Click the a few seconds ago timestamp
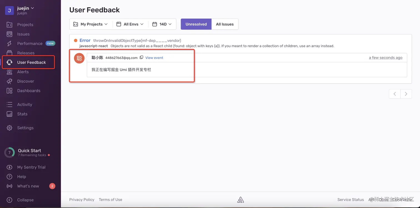The image size is (420, 208). click(386, 58)
